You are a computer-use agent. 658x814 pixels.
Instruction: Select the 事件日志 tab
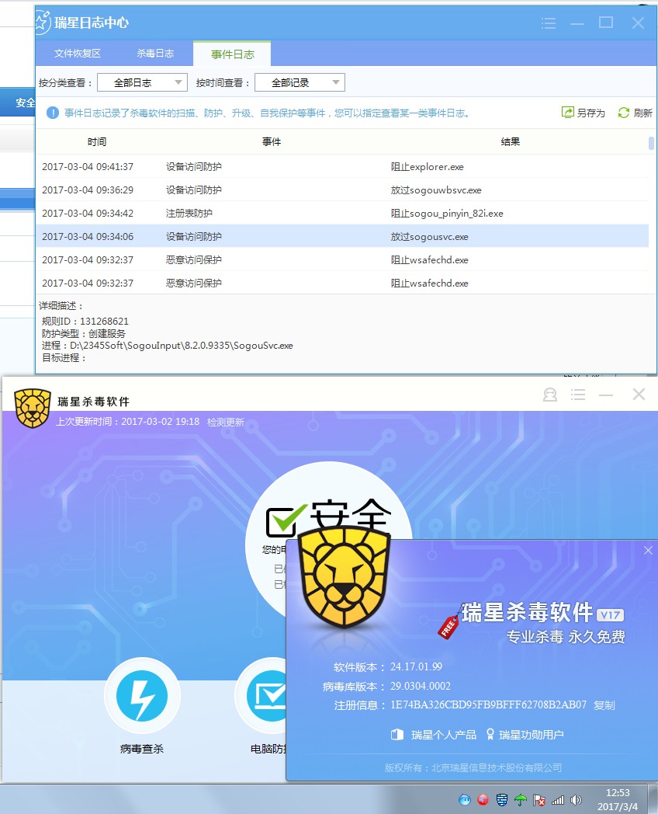(x=232, y=54)
